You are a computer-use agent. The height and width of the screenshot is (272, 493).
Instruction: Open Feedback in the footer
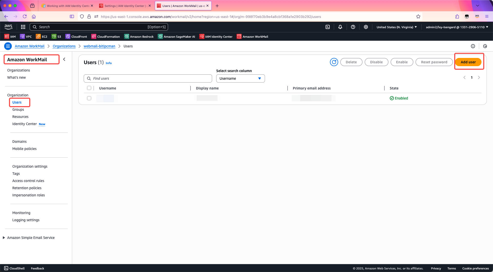click(37, 268)
